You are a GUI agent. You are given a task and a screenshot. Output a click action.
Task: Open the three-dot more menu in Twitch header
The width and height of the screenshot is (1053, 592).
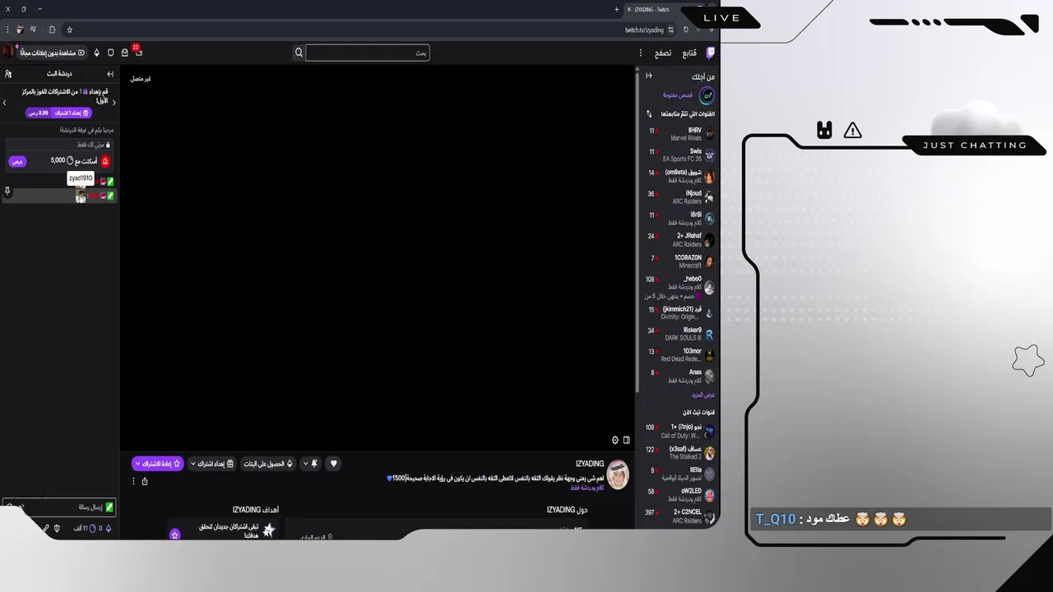pyautogui.click(x=641, y=53)
